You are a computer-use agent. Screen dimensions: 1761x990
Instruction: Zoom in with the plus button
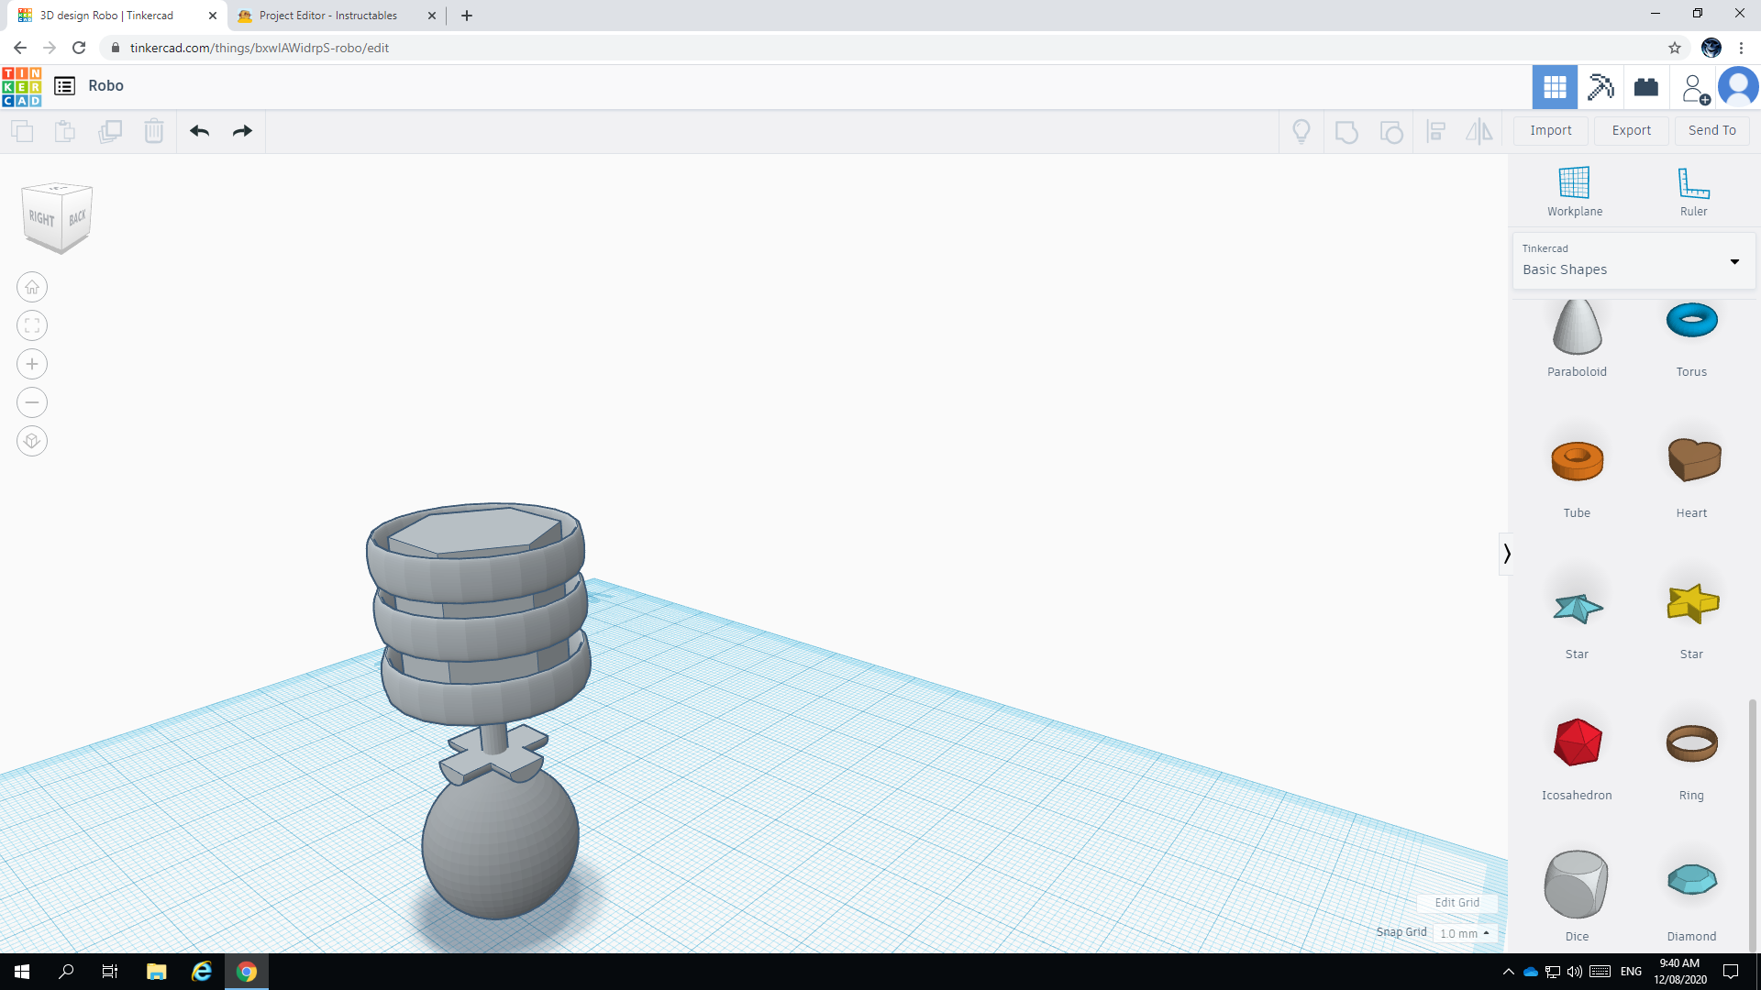[x=32, y=365]
